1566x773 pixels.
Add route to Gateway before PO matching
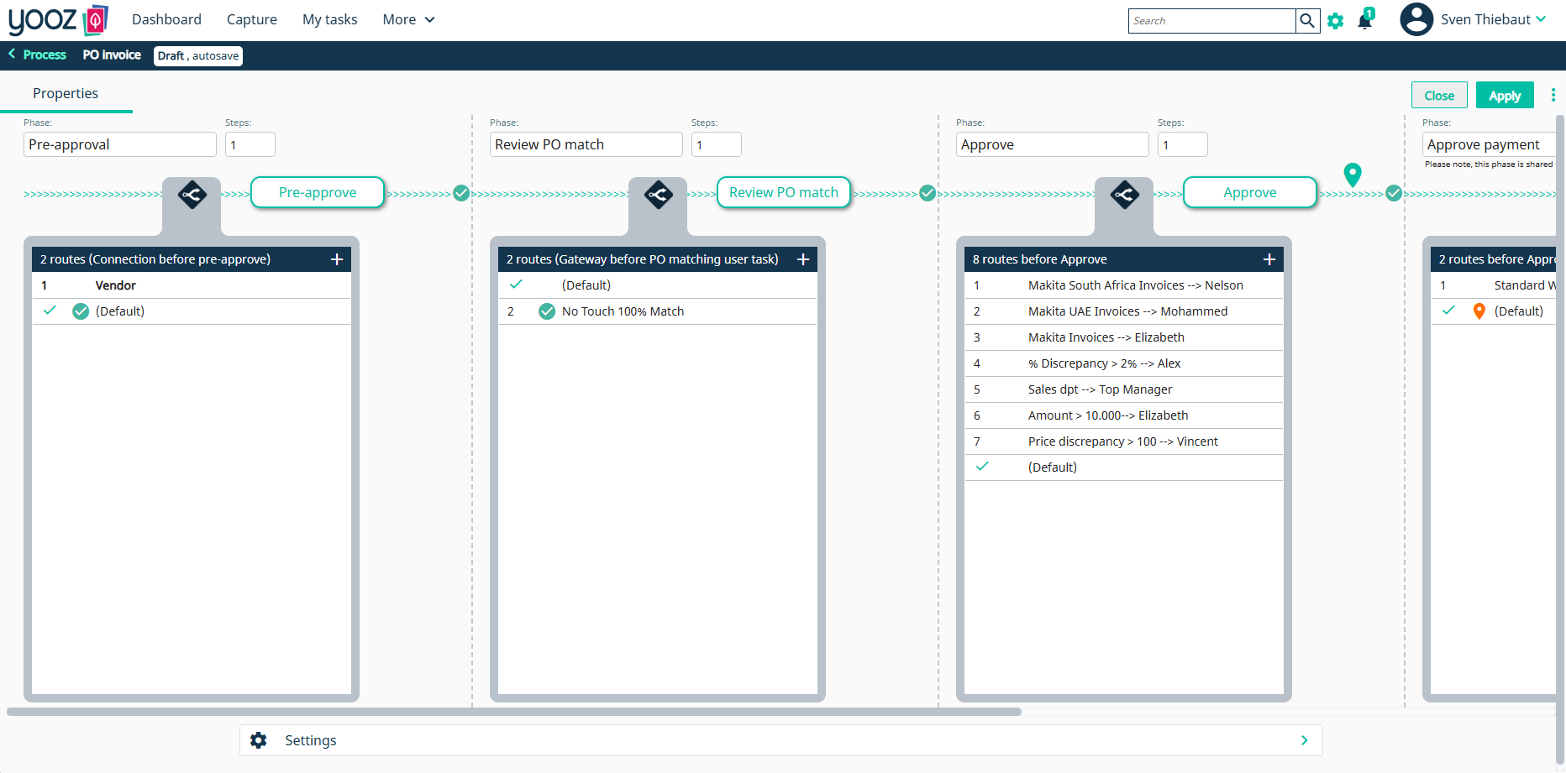click(803, 259)
